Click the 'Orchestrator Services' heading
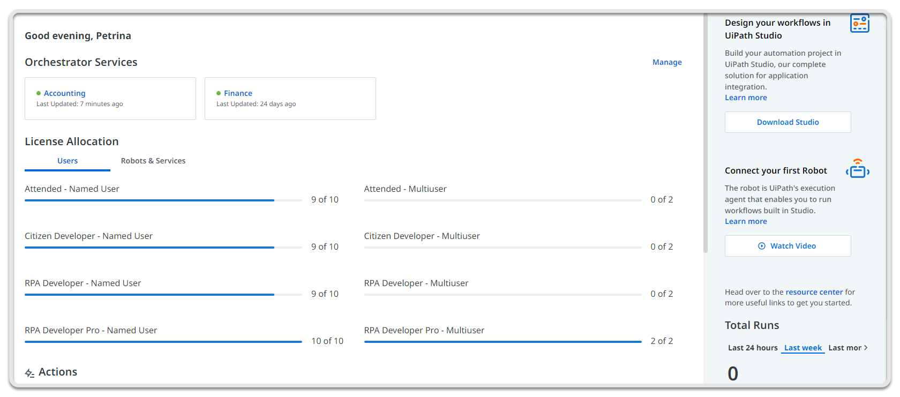The height and width of the screenshot is (397, 900). (x=81, y=62)
